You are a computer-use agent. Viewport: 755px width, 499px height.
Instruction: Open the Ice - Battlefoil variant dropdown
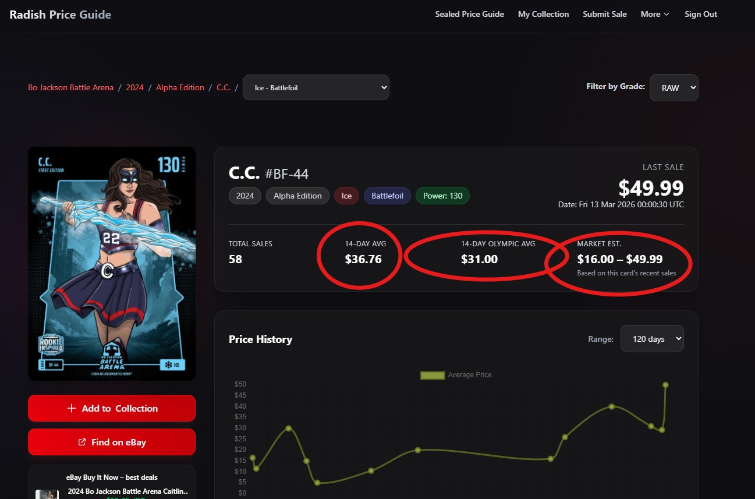point(316,87)
